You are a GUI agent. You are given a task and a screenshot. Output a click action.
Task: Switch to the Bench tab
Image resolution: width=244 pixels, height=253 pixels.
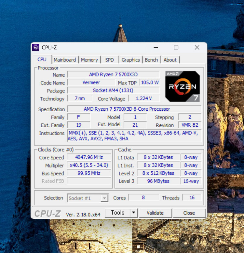click(x=151, y=60)
